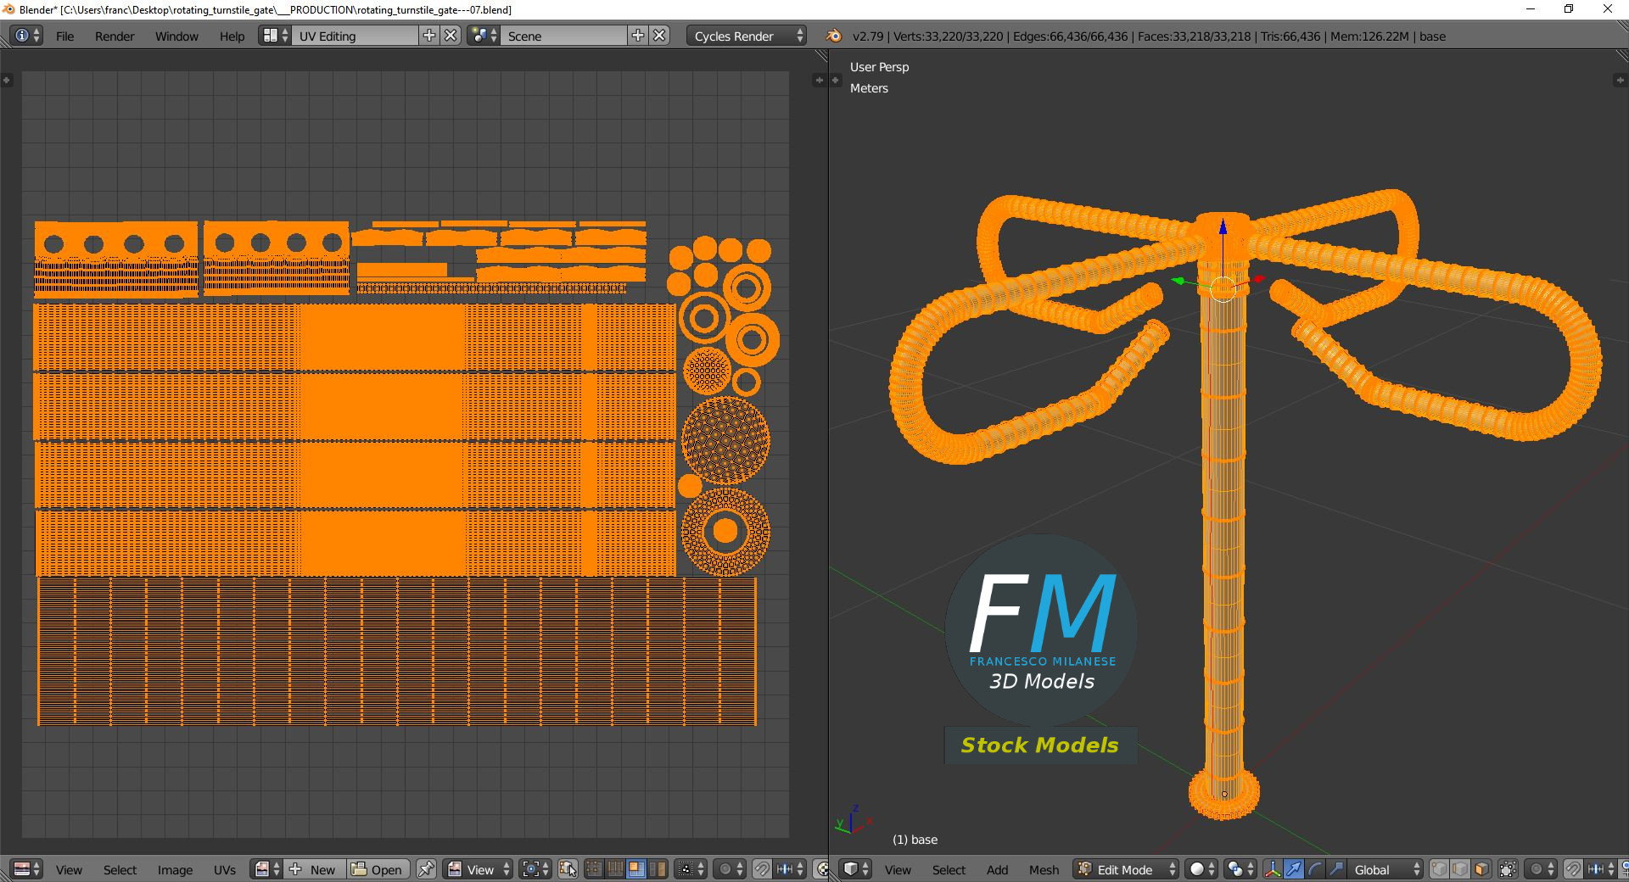Toggle snap during transform in 3D view
This screenshot has height=882, width=1629.
pos(1573,869)
